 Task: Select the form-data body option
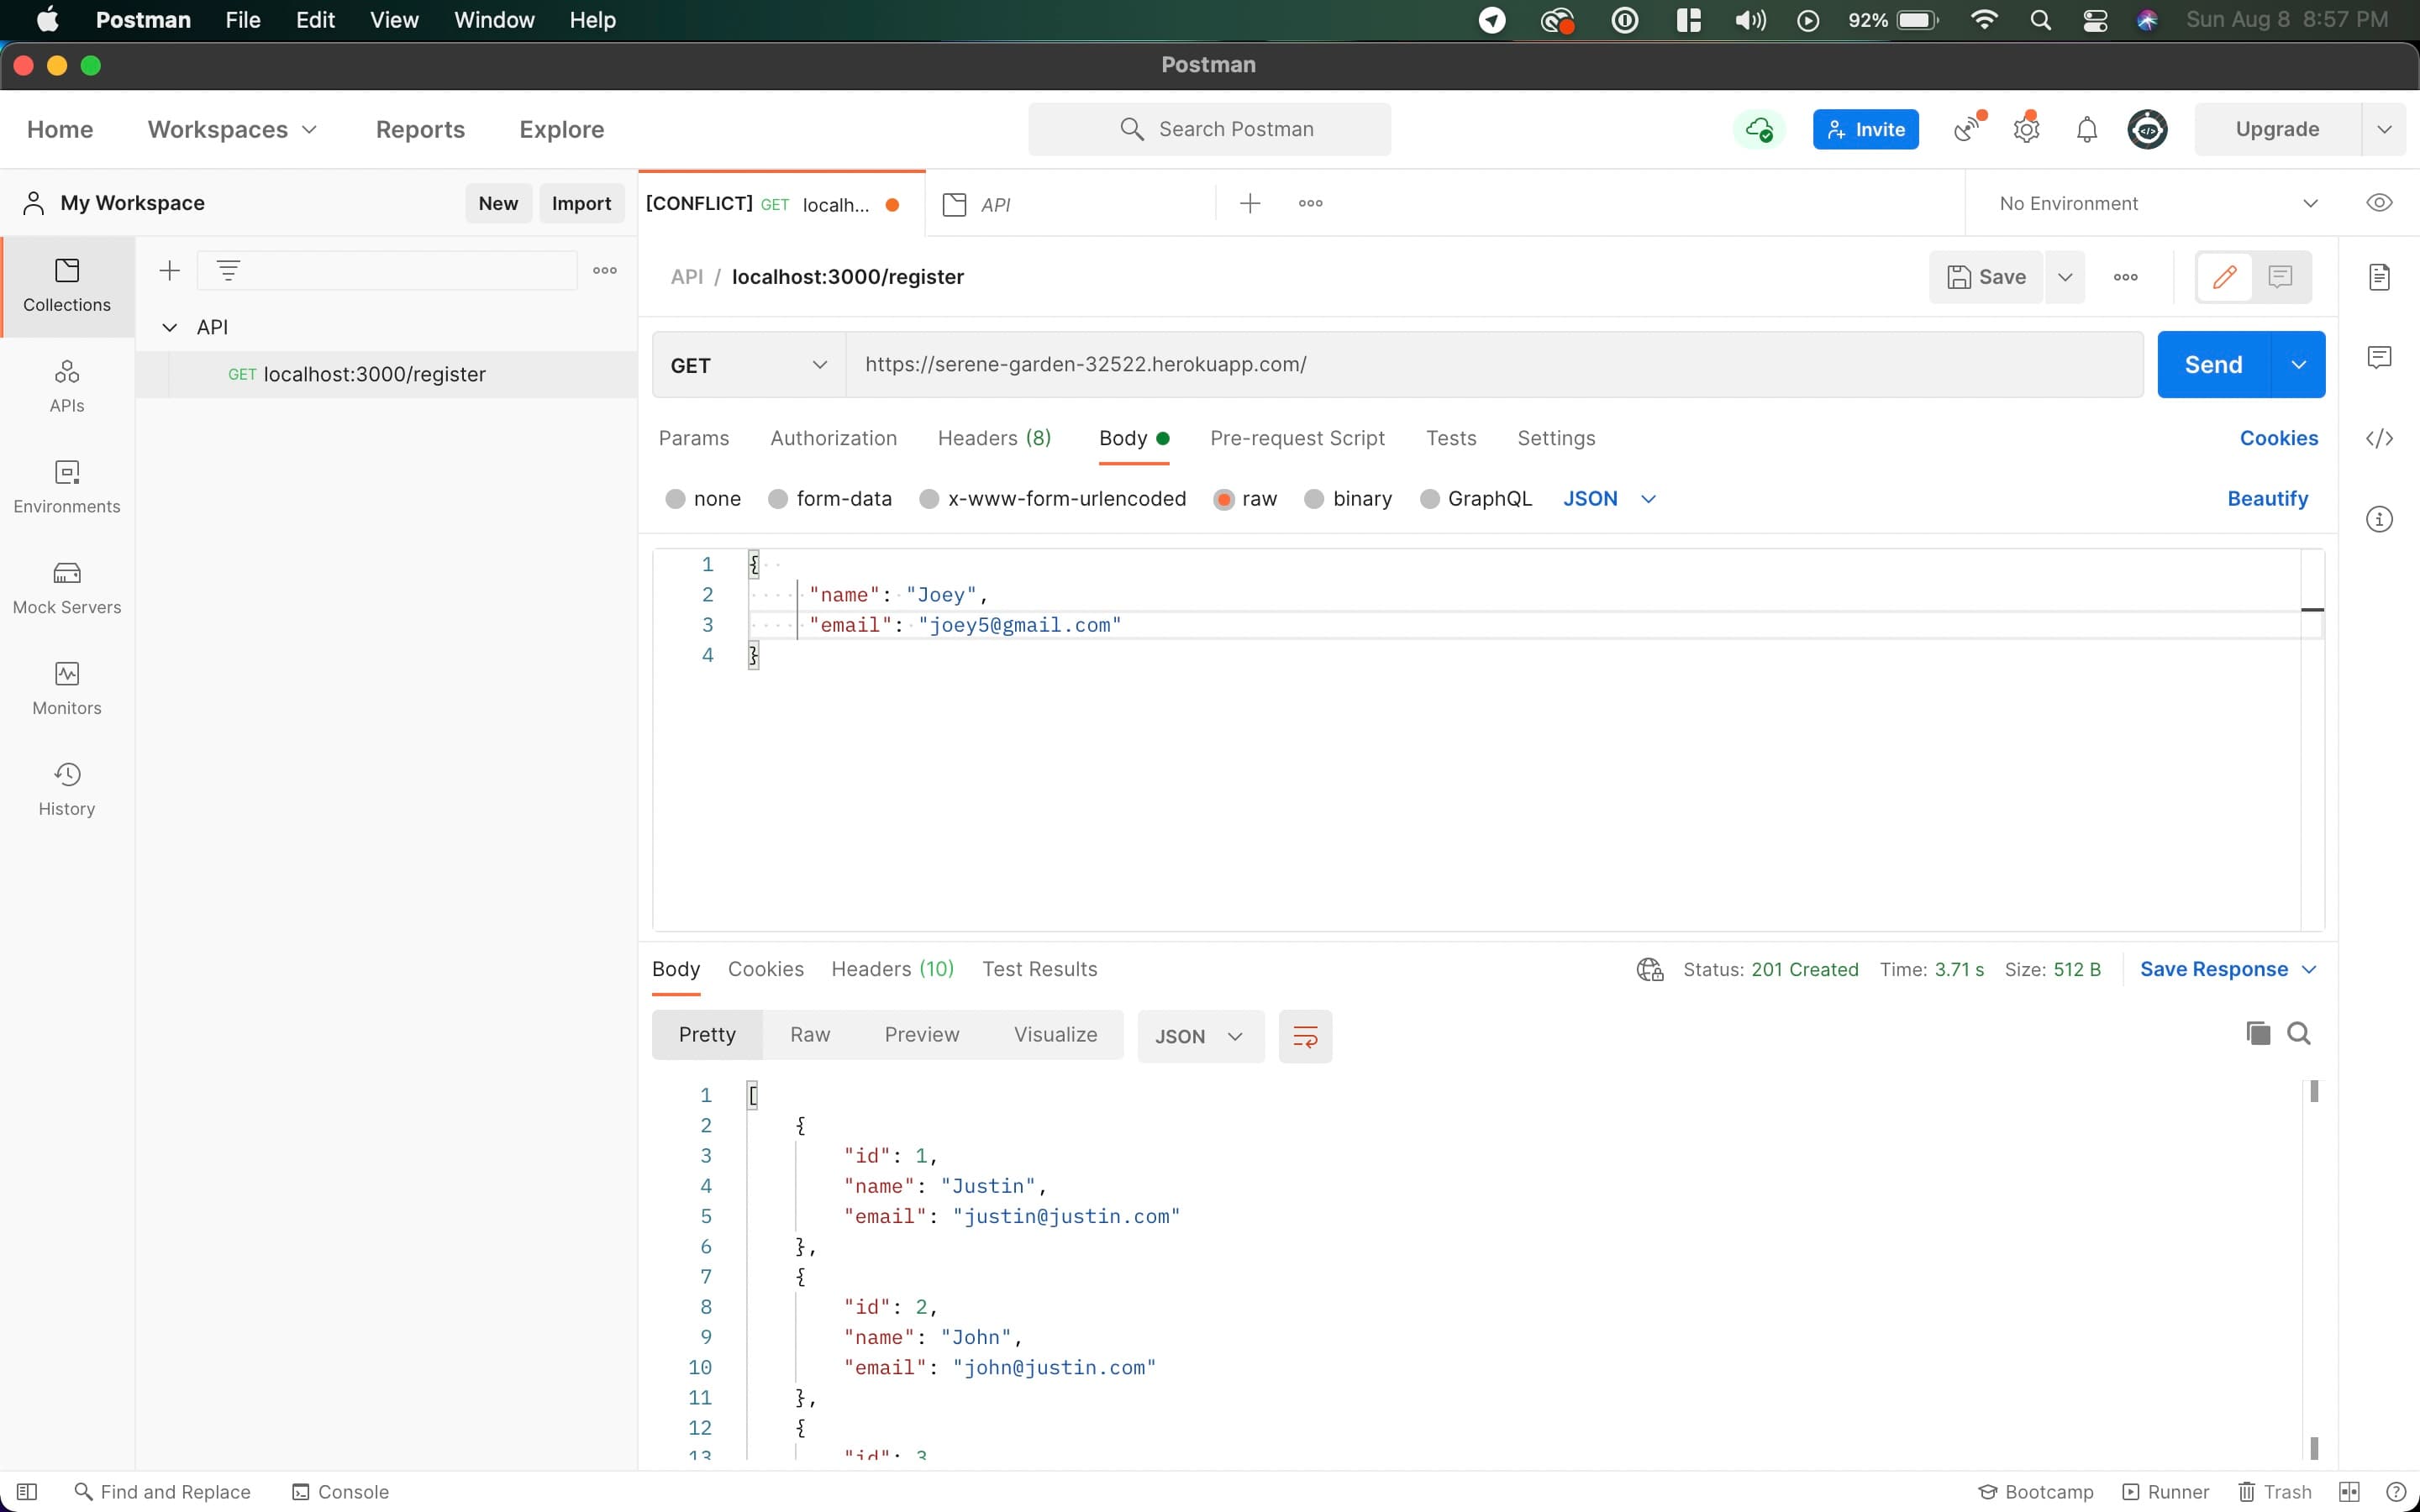coord(778,499)
